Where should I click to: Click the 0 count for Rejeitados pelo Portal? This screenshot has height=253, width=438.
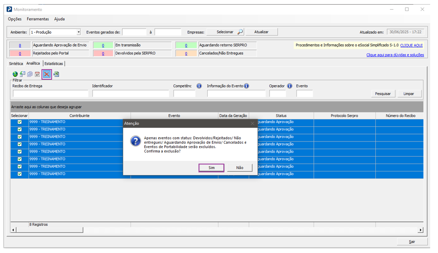20,53
